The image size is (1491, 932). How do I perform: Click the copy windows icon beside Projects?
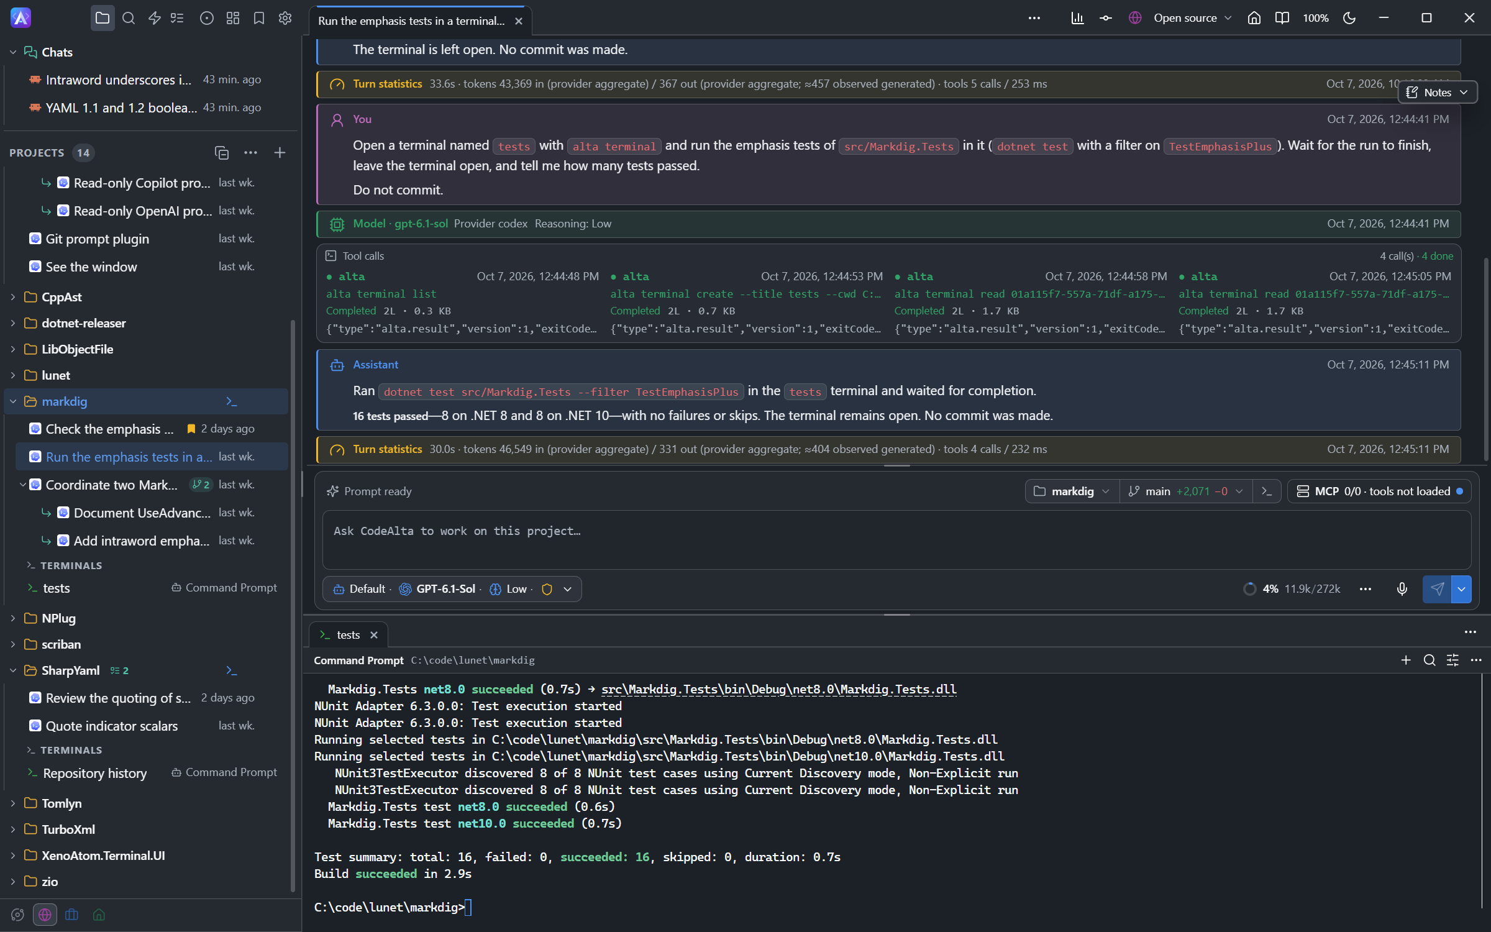point(222,153)
